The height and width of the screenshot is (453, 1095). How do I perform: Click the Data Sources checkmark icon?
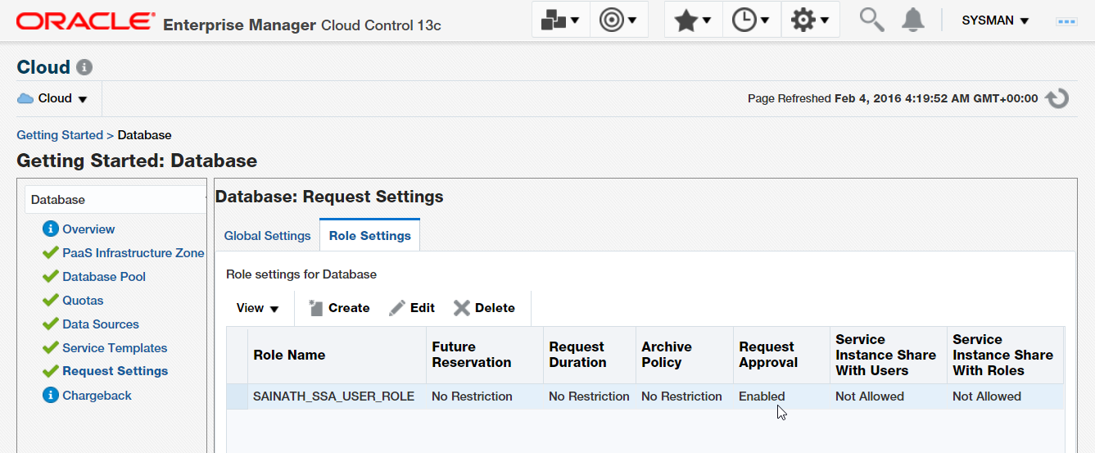(51, 324)
